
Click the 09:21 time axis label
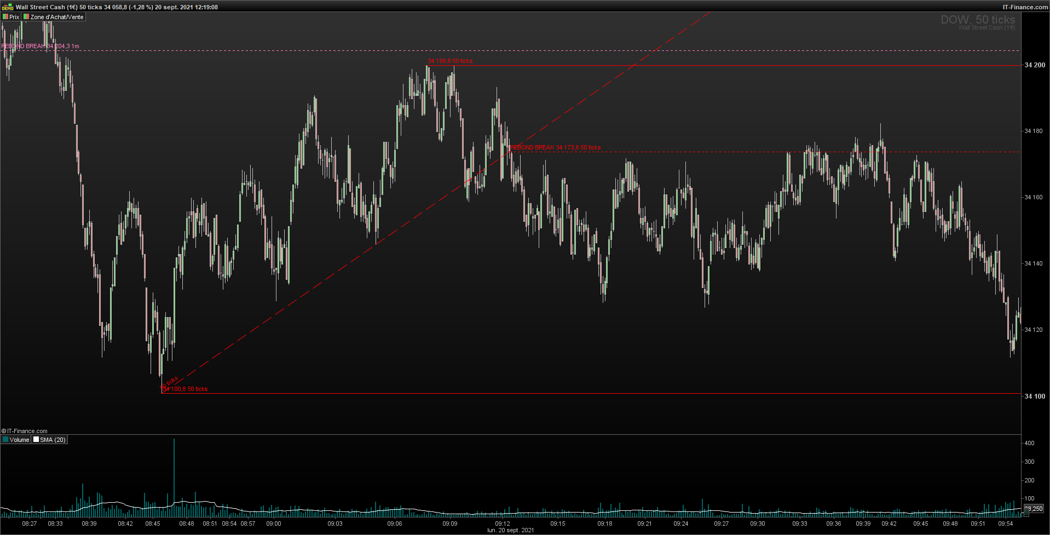pyautogui.click(x=645, y=524)
